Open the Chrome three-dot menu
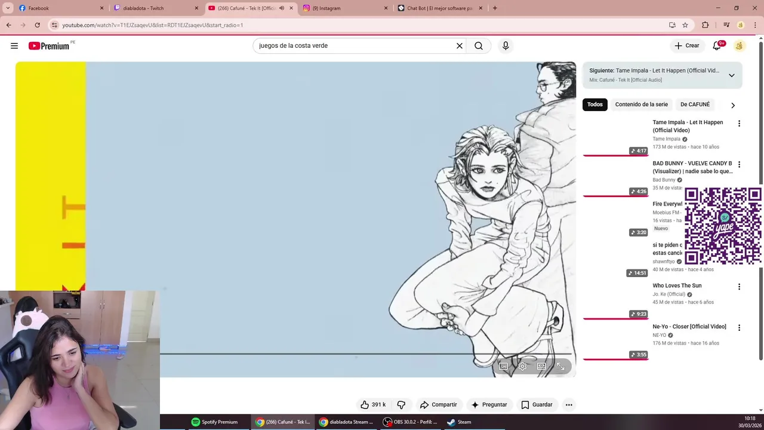764x430 pixels. coord(755,25)
